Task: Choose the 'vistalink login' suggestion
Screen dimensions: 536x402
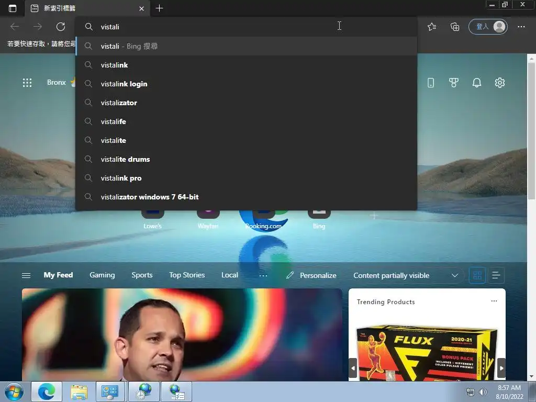Action: [246, 84]
